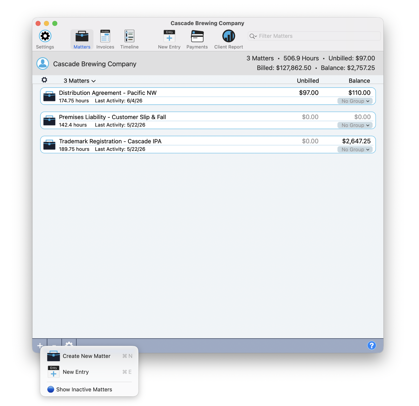
Task: Zoom the window with the green button
Action: [x=55, y=23]
